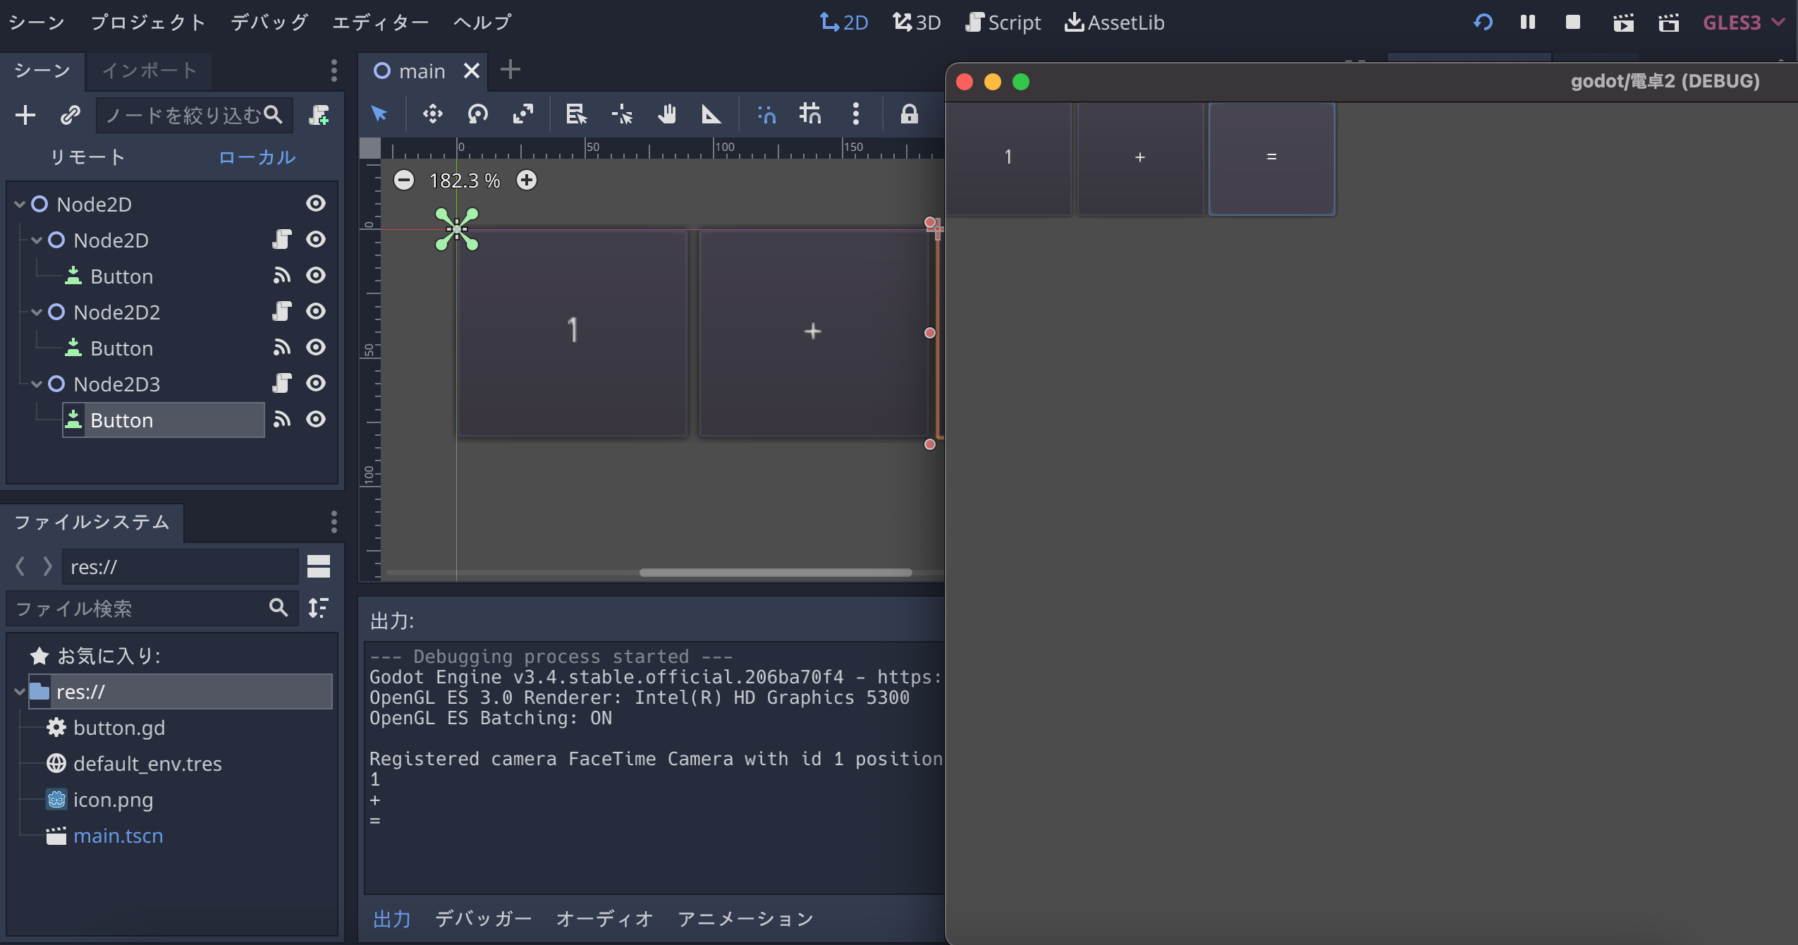Collapse the res:// folder in the file system
This screenshot has height=945, width=1798.
[20, 692]
